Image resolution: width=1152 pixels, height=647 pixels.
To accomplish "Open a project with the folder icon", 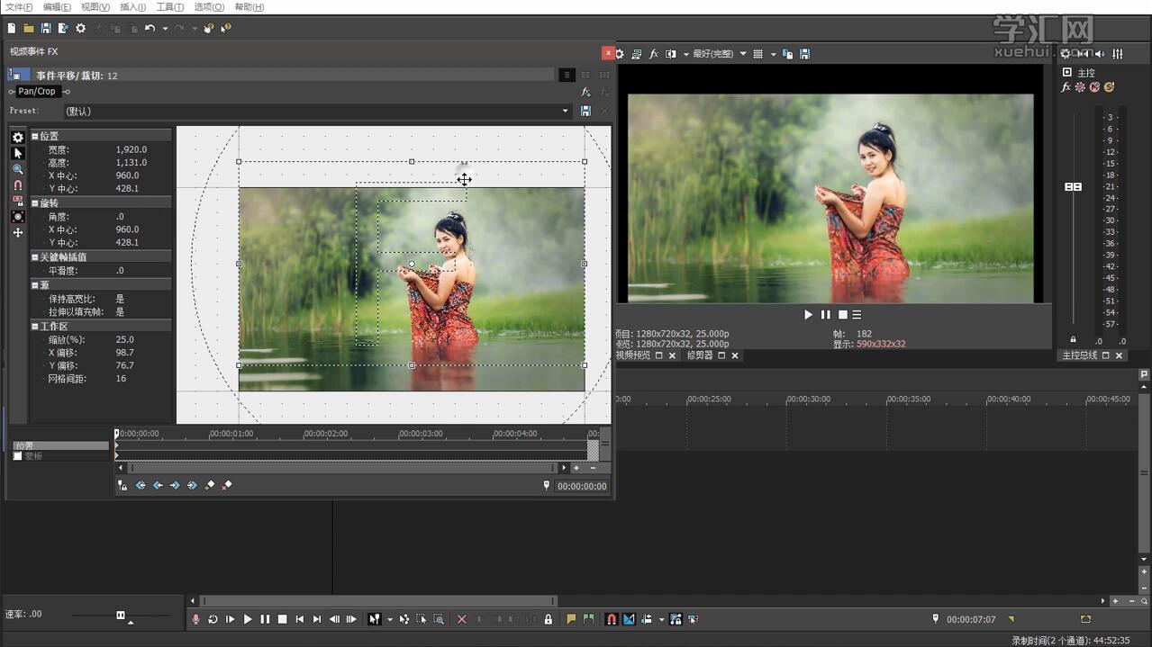I will [29, 29].
